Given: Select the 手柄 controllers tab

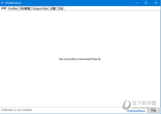Looking at the screenshot, I should [4, 8].
